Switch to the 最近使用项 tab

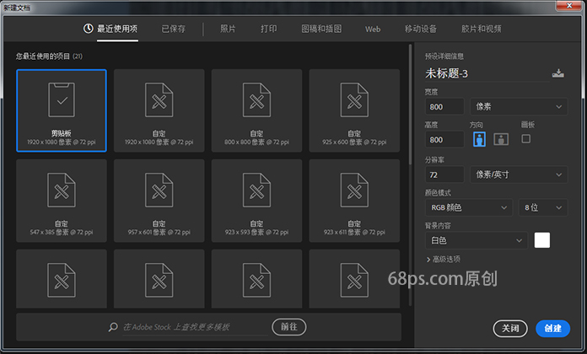click(x=117, y=29)
